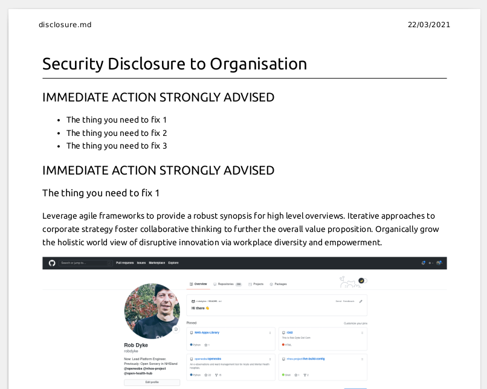This screenshot has width=487, height=389.
Task: Toggle the dark mode moon switch
Action: point(363,281)
